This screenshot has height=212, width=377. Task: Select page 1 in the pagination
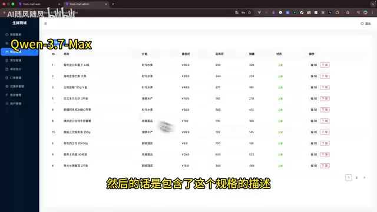[x=349, y=178]
